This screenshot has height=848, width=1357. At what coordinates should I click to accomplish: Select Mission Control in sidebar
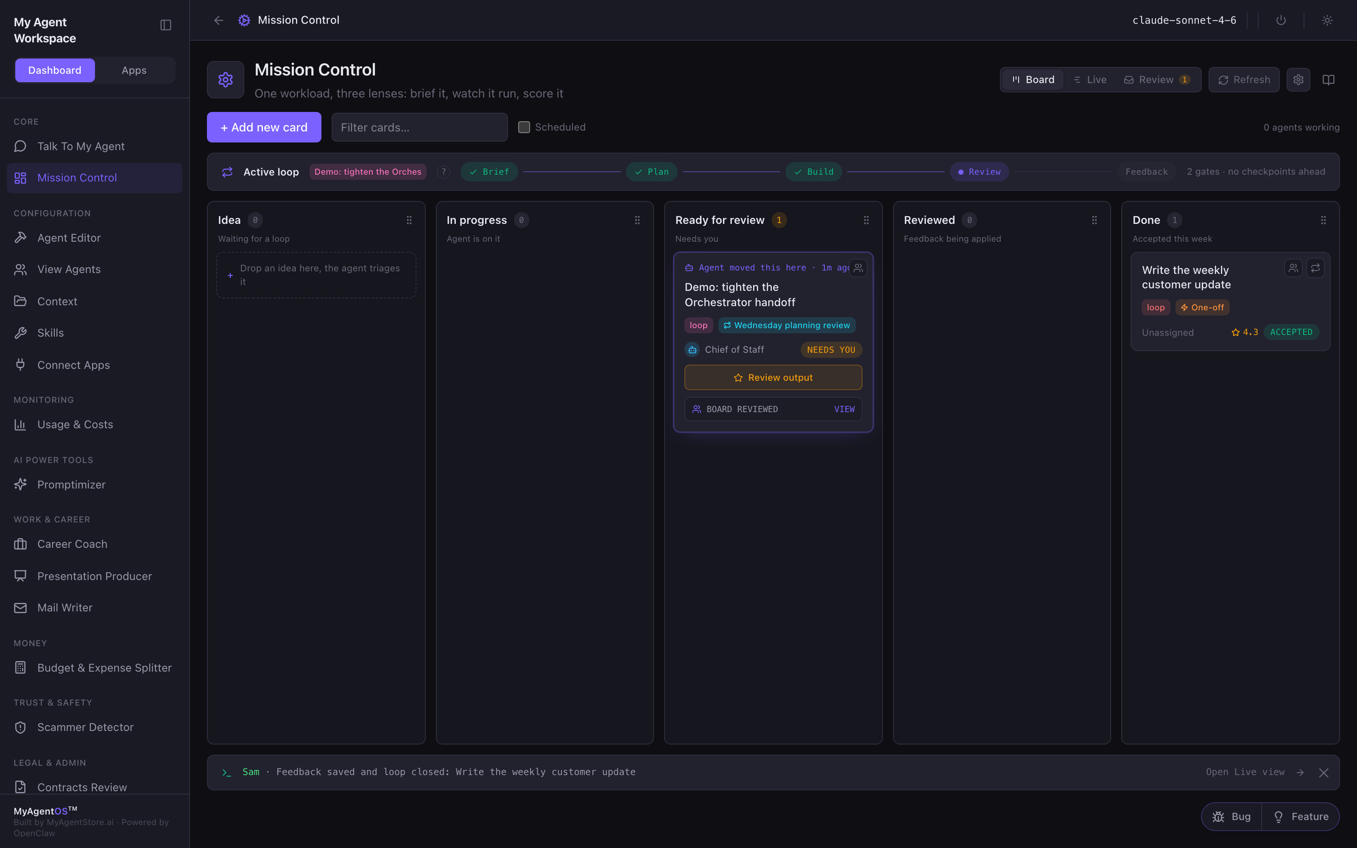click(x=94, y=178)
